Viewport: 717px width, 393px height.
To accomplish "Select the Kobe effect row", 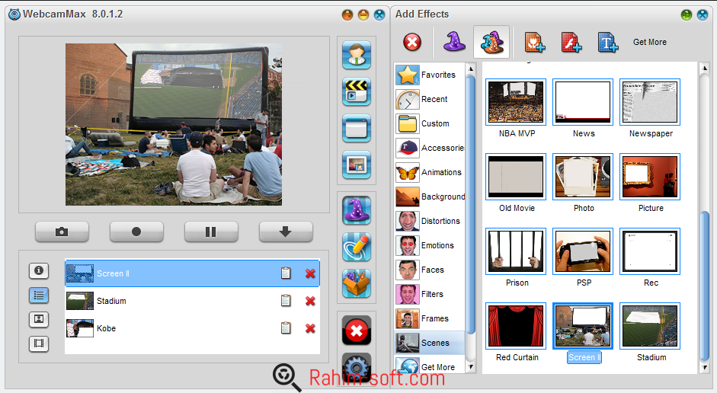I will tap(192, 328).
